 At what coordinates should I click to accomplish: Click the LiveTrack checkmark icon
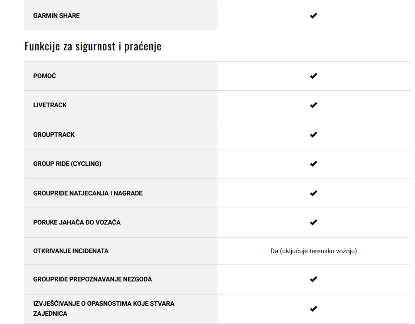pos(313,105)
